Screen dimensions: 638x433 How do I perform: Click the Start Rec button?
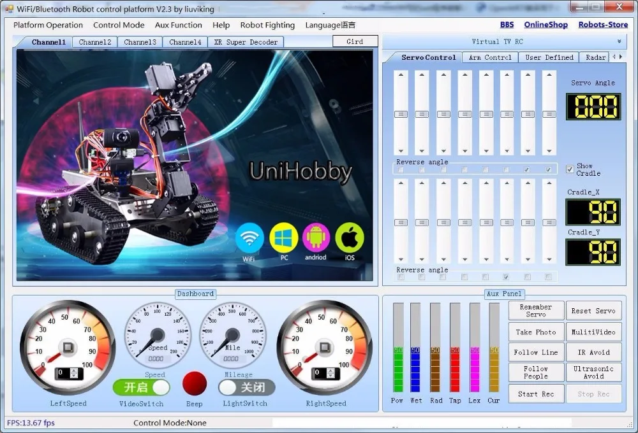(536, 394)
